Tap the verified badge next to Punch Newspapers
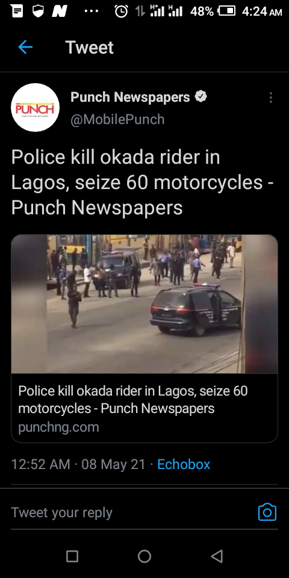The width and height of the screenshot is (289, 578). 200,97
